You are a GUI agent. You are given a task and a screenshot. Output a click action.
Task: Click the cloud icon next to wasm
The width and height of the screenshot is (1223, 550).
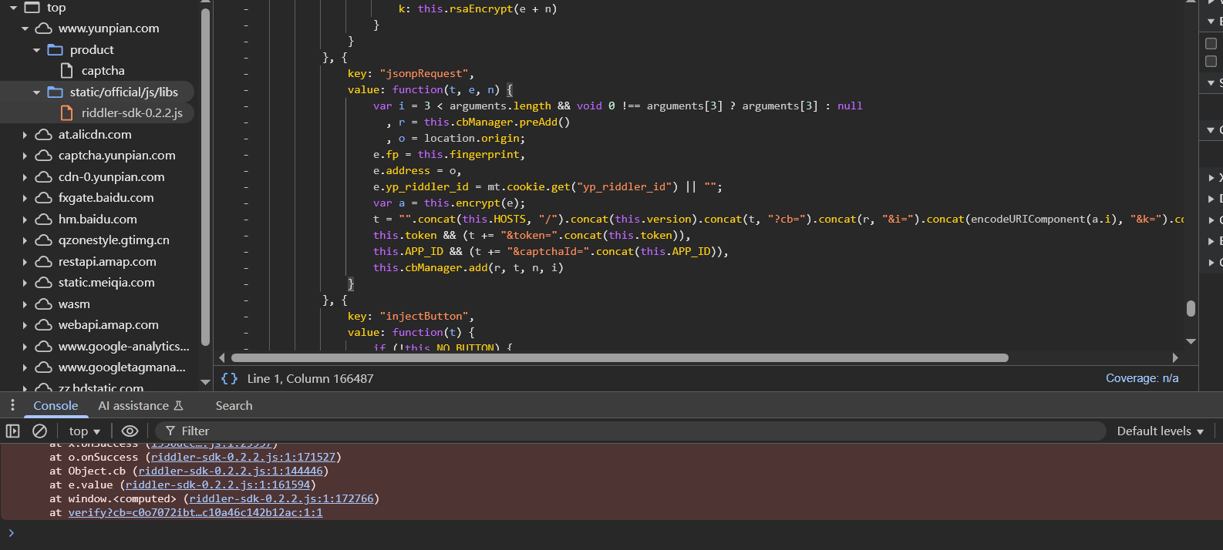coord(44,304)
